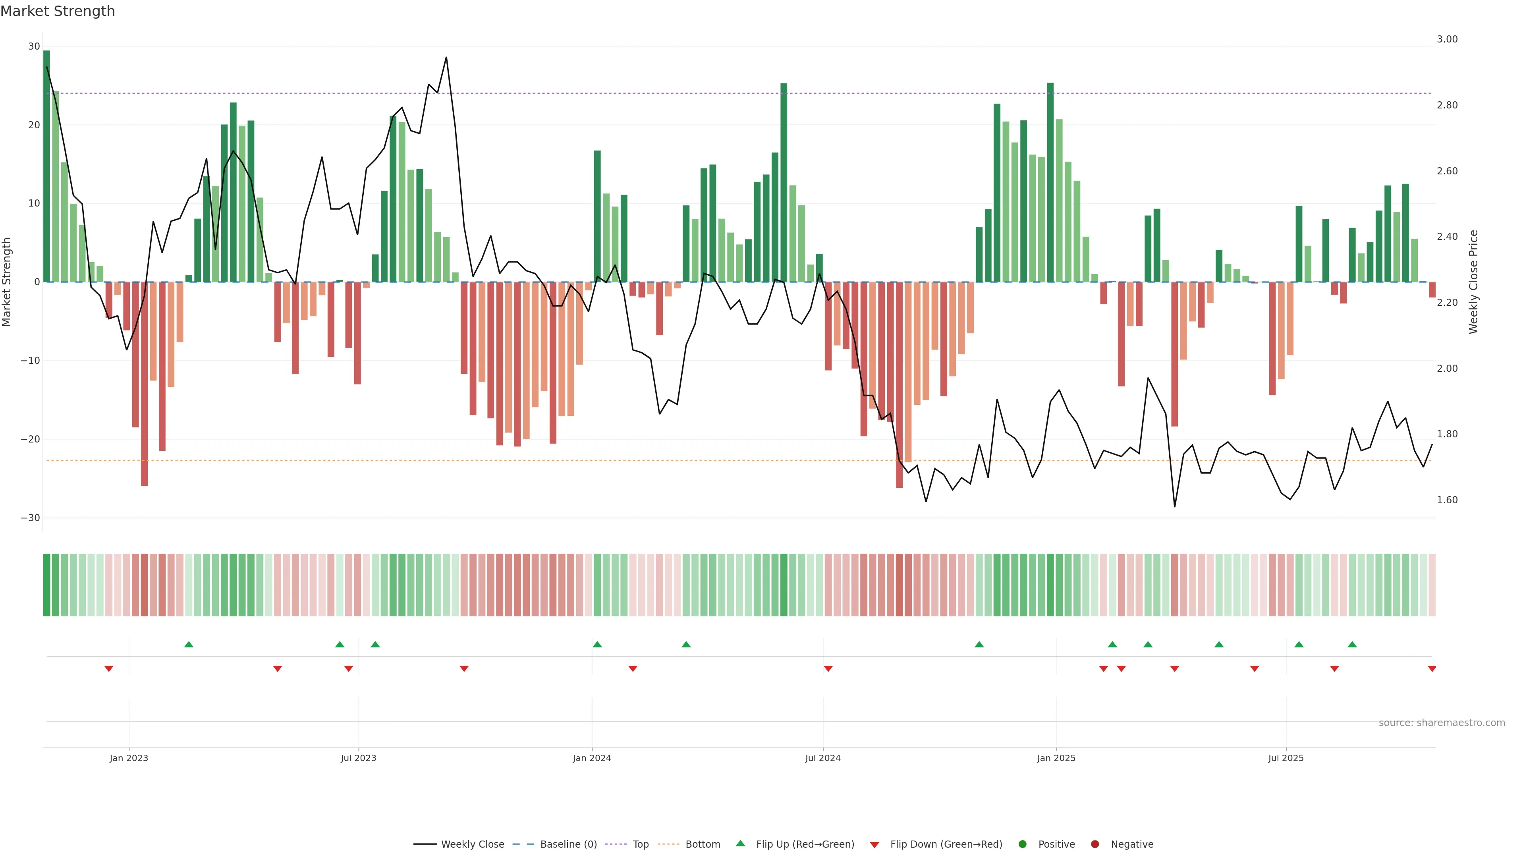Toggle the Top legend entry
Screen dimensions: 1525x858
click(x=640, y=844)
